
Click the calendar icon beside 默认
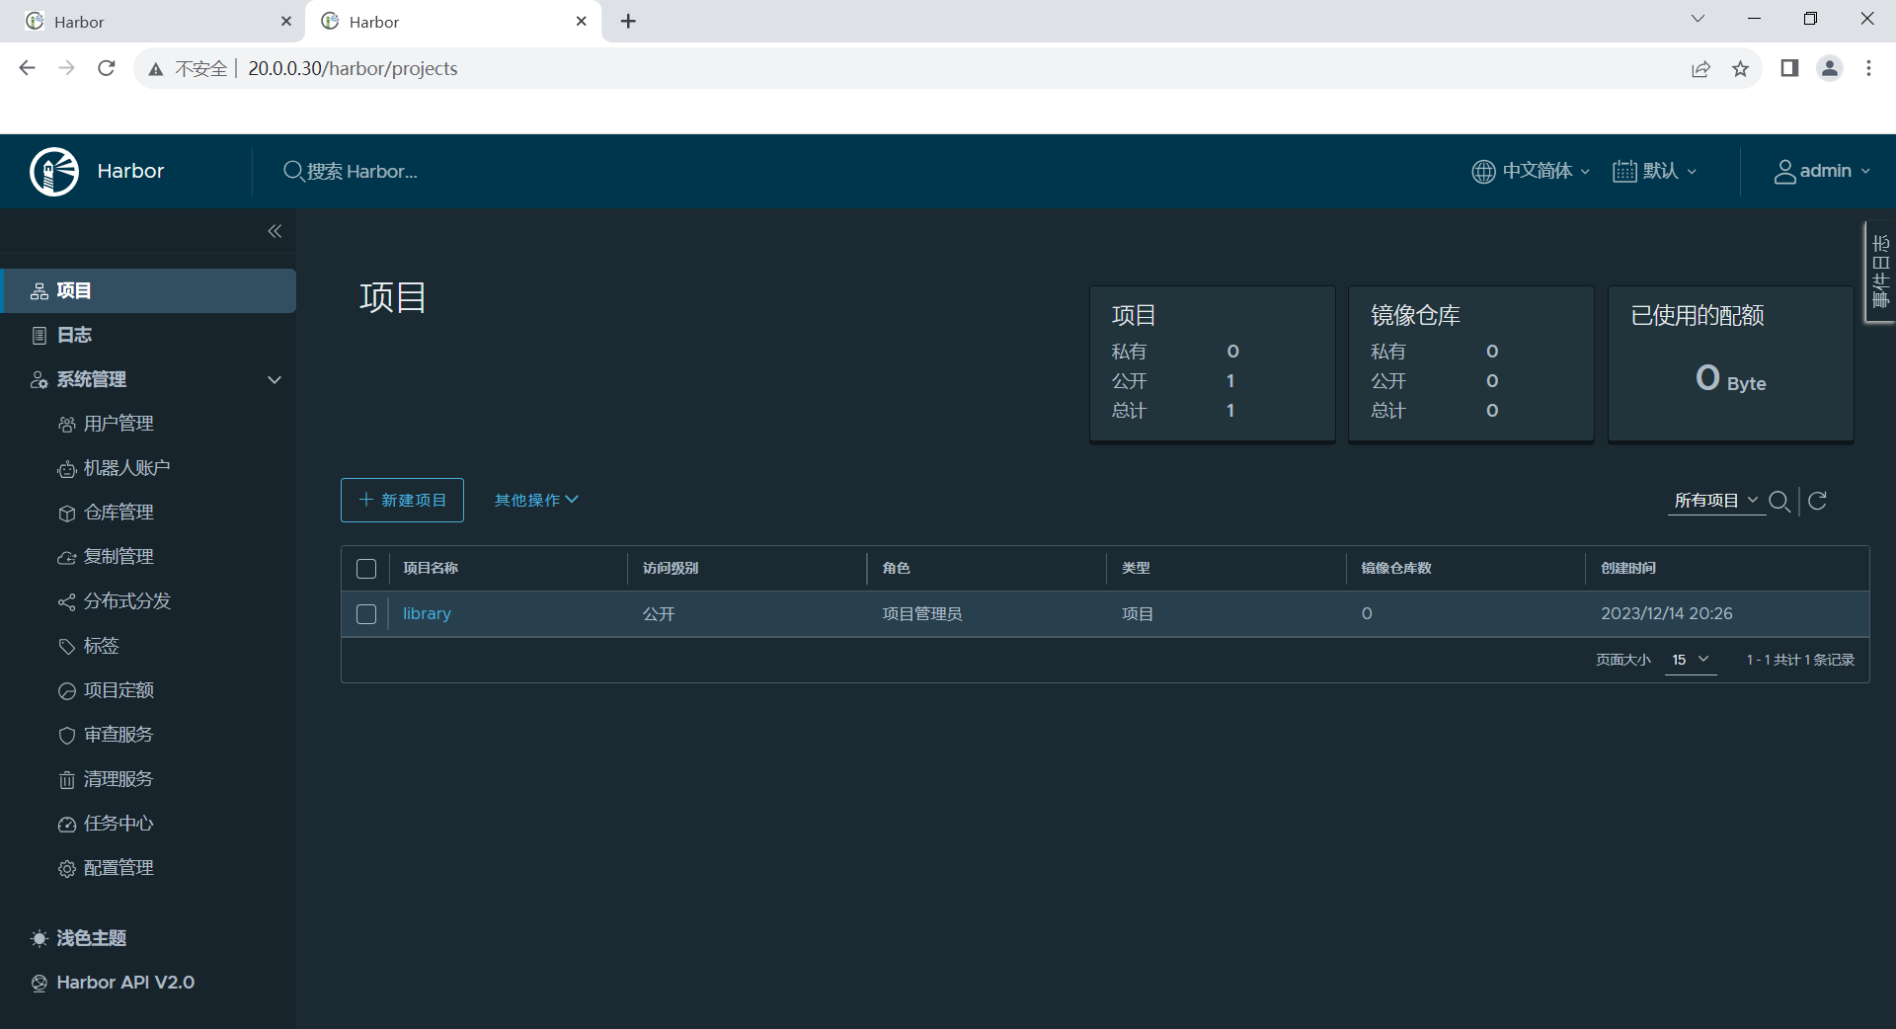[1624, 172]
